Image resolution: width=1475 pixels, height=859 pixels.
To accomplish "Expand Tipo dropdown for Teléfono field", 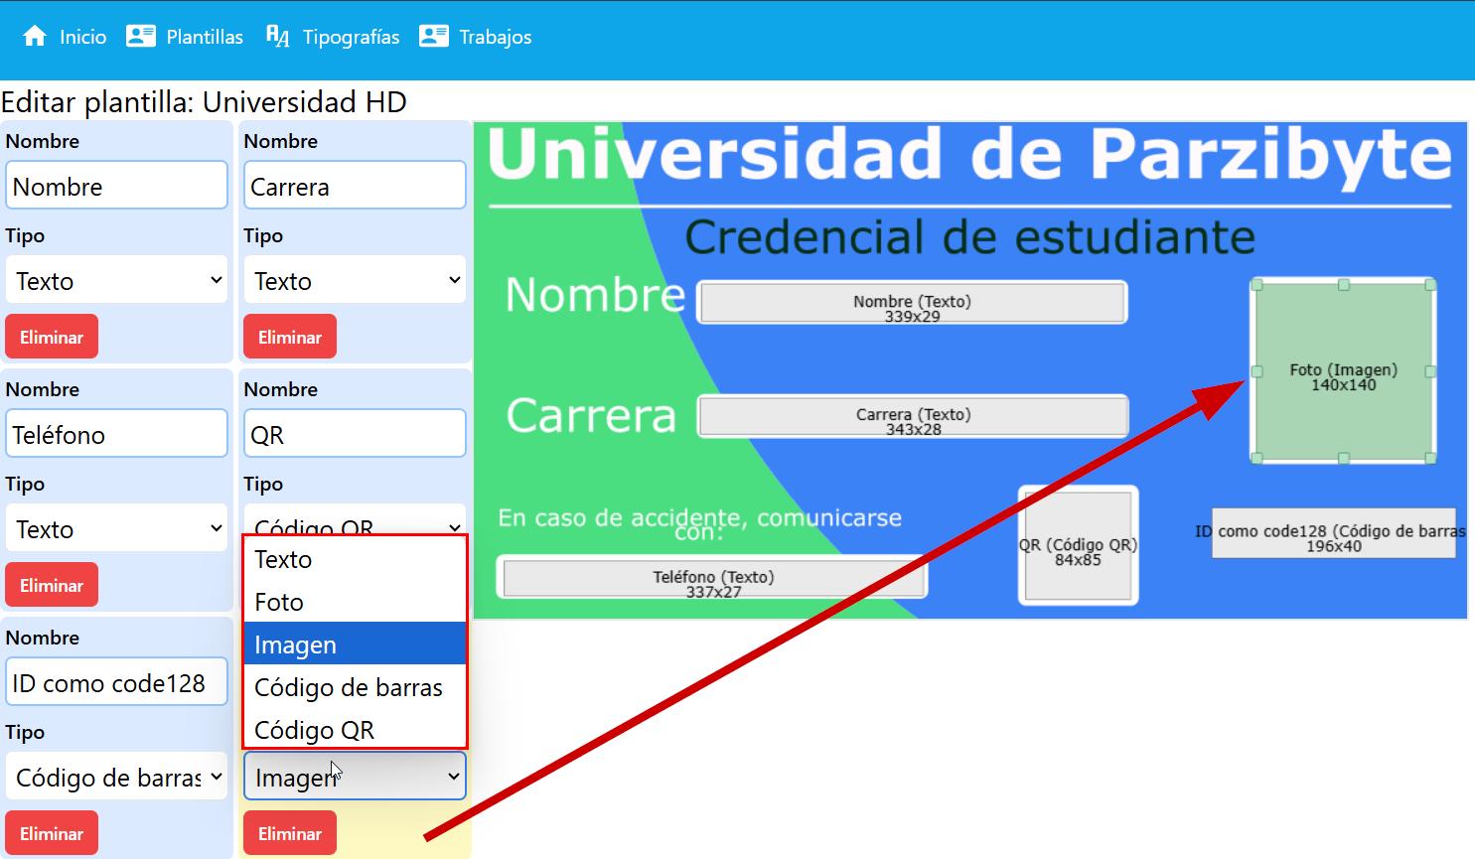I will (117, 529).
